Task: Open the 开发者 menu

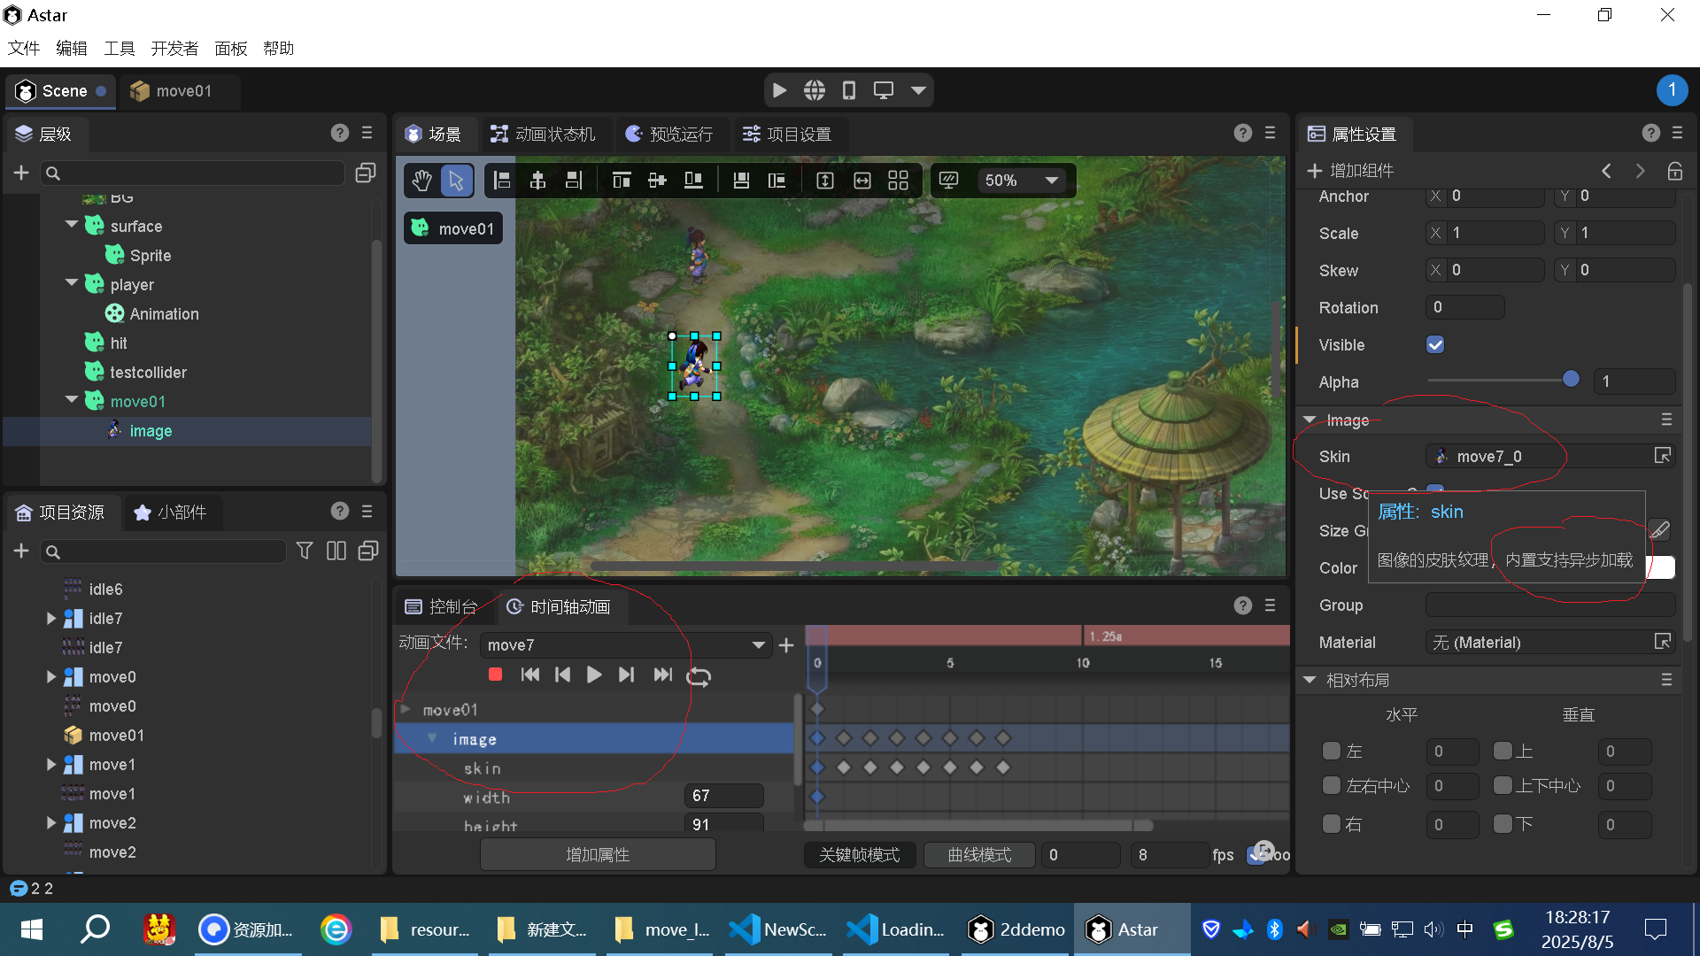Action: [x=174, y=48]
